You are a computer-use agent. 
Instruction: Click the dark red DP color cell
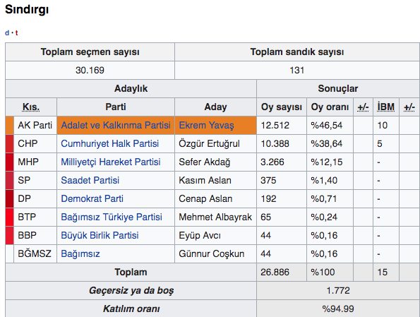9,198
